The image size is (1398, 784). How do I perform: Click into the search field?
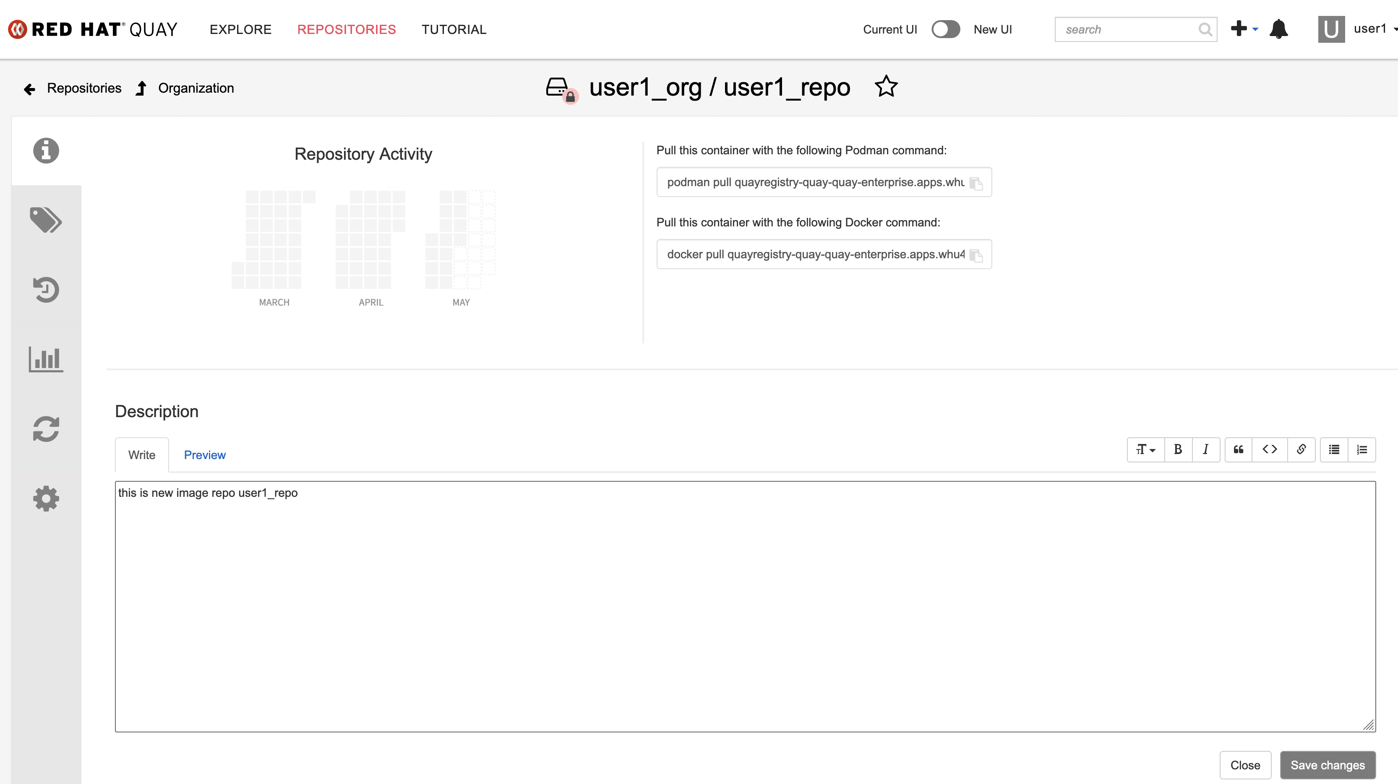[x=1128, y=29]
